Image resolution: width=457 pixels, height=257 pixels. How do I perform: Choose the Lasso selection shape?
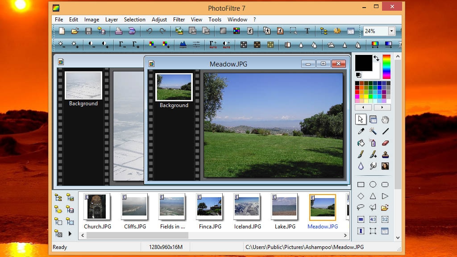point(361,207)
